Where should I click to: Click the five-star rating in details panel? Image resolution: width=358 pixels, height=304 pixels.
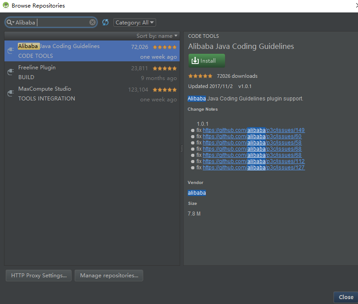[200, 76]
